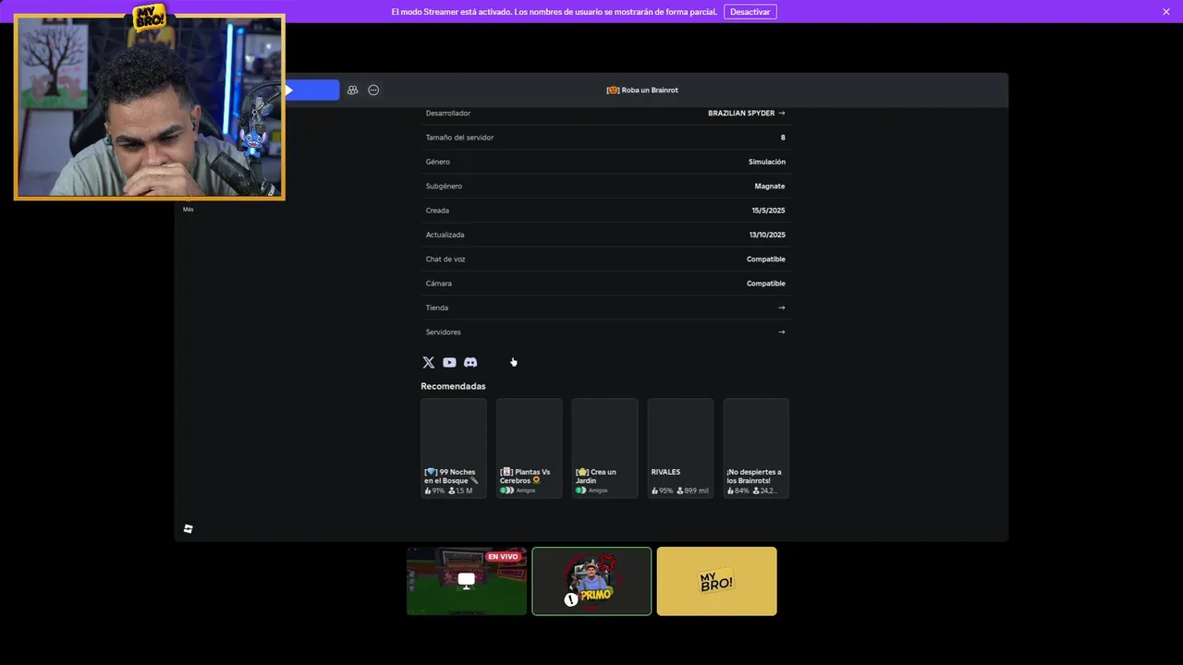The height and width of the screenshot is (665, 1183).
Task: Click the 91% rating on 99 Noches card
Action: tap(434, 490)
